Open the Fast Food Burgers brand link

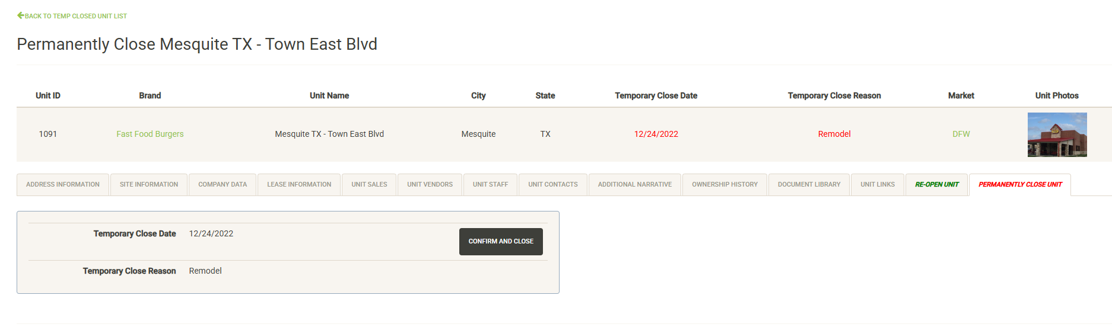(150, 134)
